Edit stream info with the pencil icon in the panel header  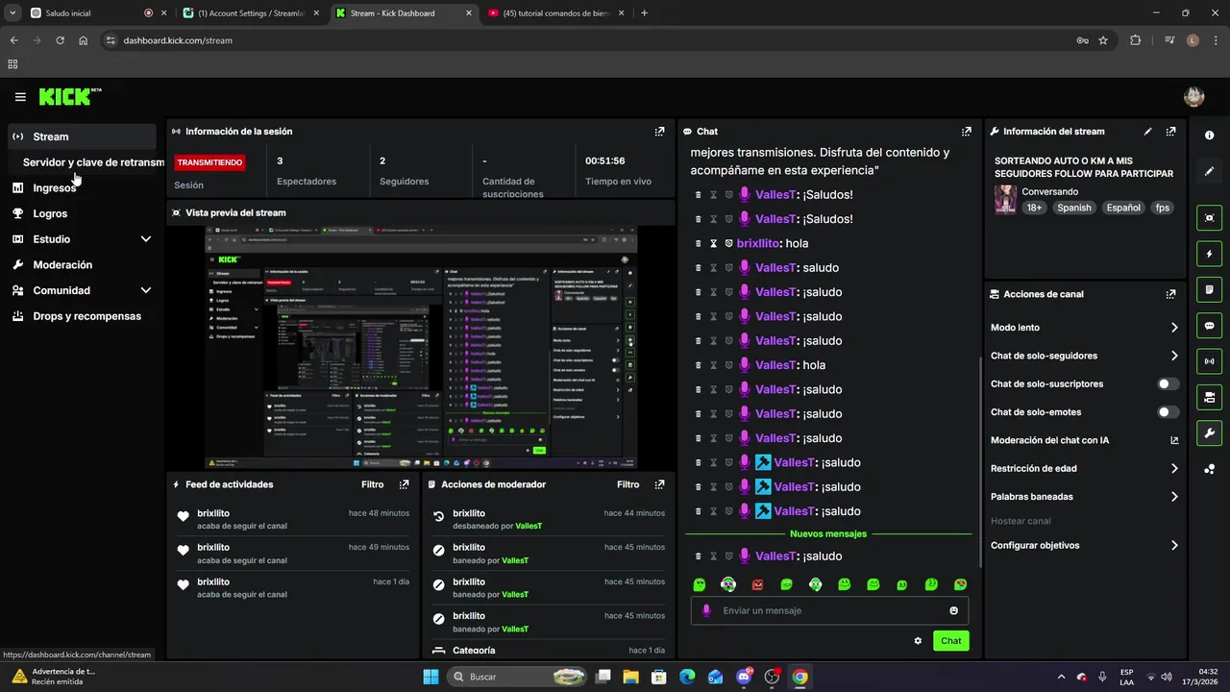1147,132
